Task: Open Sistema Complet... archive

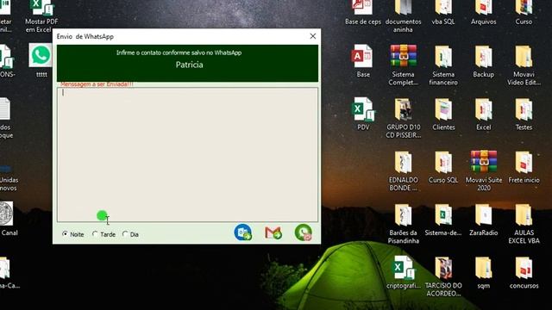Action: coord(403,65)
